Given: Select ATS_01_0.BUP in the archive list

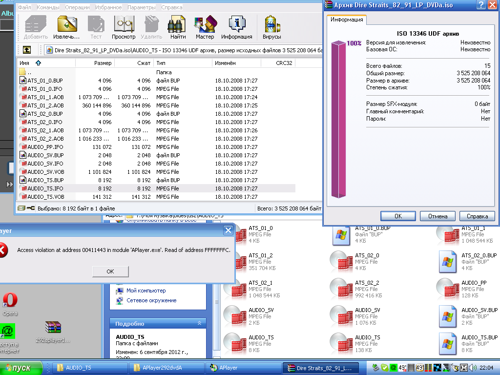Looking at the screenshot, I should (156, 81).
